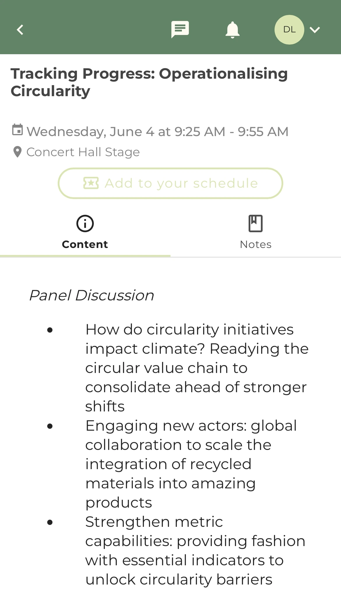Click the location pin icon
The height and width of the screenshot is (616, 341).
pos(17,152)
